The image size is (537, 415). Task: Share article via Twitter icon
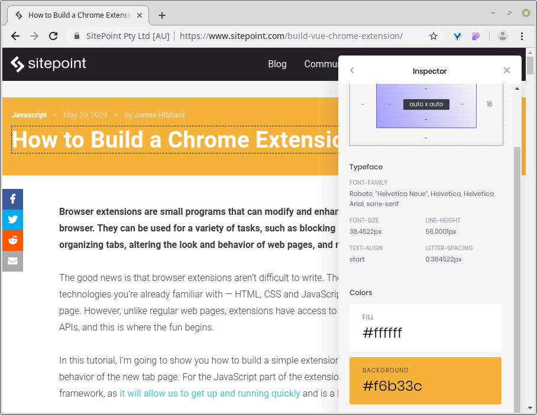click(12, 220)
